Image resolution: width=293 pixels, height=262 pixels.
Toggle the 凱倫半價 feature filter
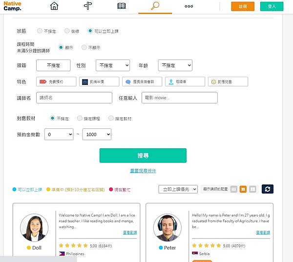(99, 81)
